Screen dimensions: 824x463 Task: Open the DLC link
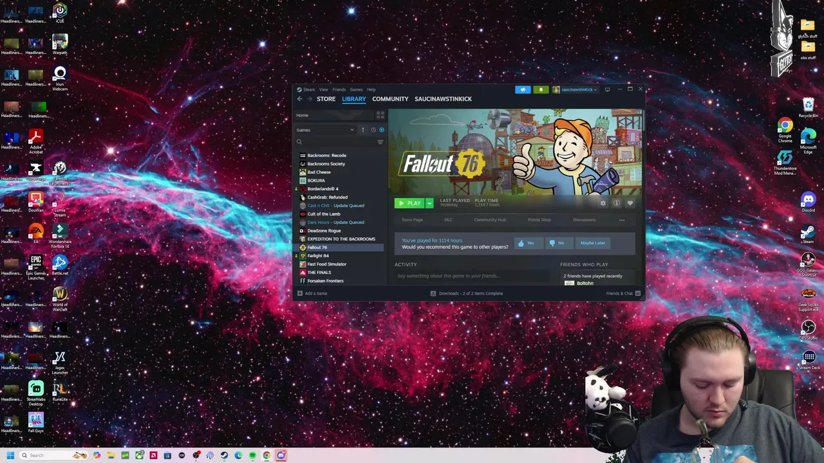coord(448,220)
